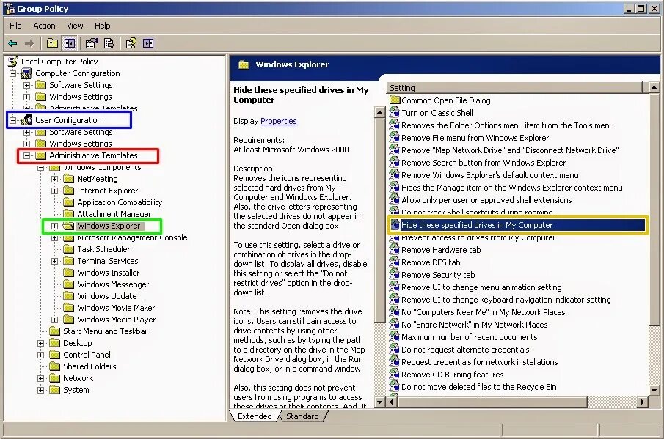Click the Start Menu and Taskbar folder icon
The height and width of the screenshot is (439, 664).
coord(54,331)
